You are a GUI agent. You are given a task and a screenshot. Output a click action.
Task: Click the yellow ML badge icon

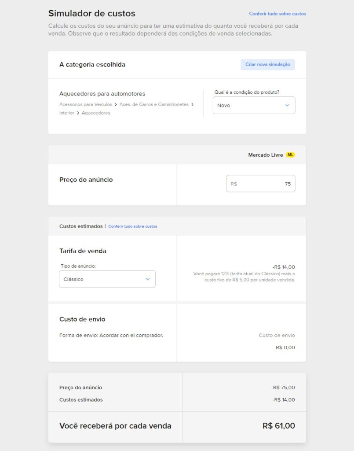coord(290,155)
